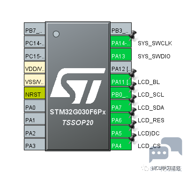
Task: Click the PA0 pin
Action: point(35,106)
